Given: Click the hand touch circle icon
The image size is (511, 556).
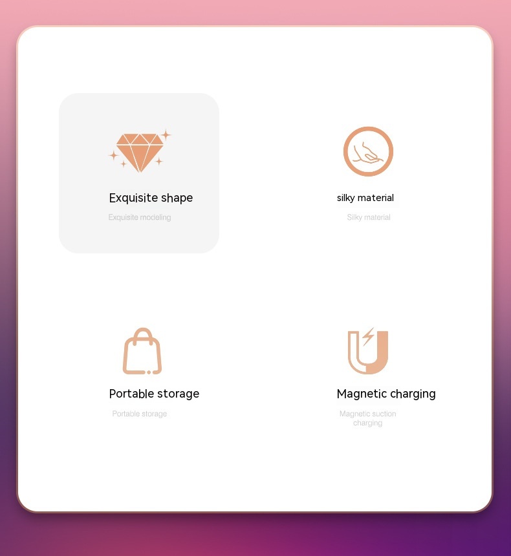Looking at the screenshot, I should click(368, 151).
